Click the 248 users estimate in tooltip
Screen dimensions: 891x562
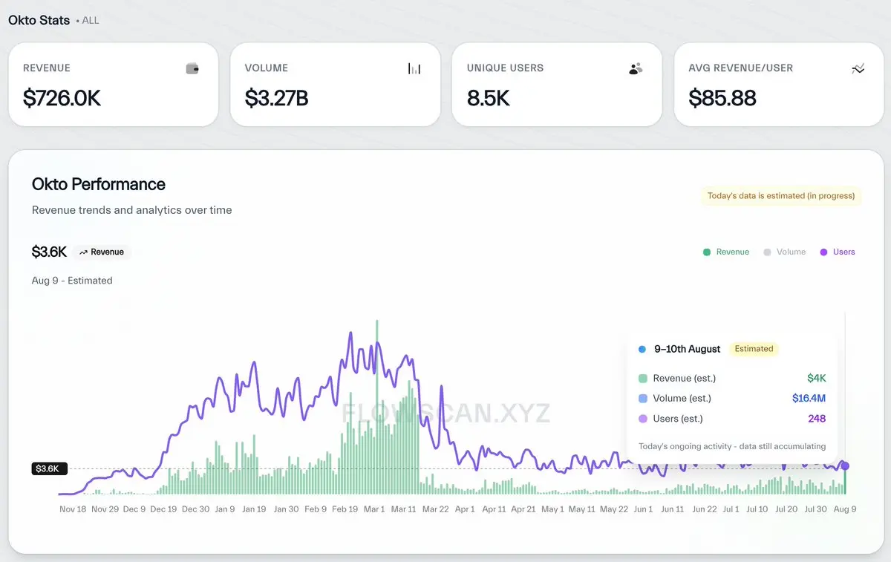pos(817,419)
